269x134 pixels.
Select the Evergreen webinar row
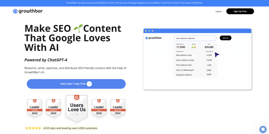pyautogui.click(x=195, y=75)
